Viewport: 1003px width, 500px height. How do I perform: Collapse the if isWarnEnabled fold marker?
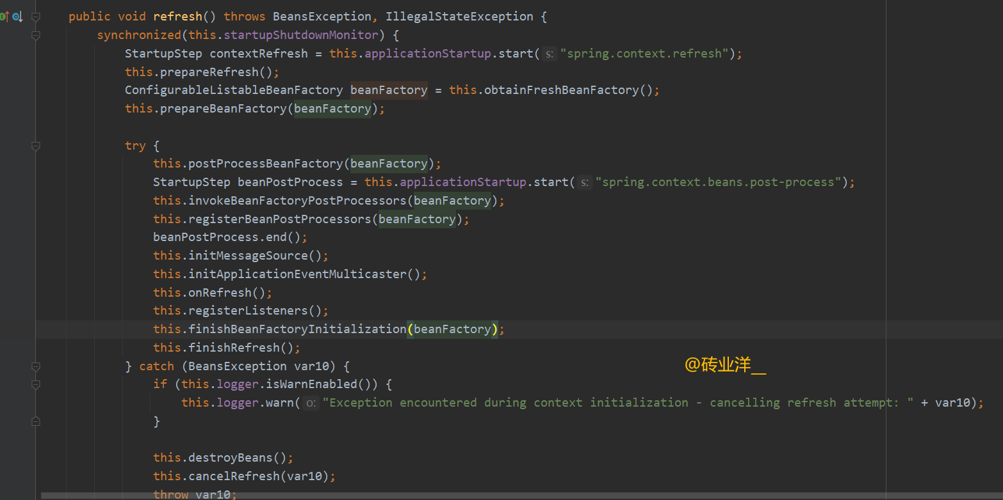point(36,384)
